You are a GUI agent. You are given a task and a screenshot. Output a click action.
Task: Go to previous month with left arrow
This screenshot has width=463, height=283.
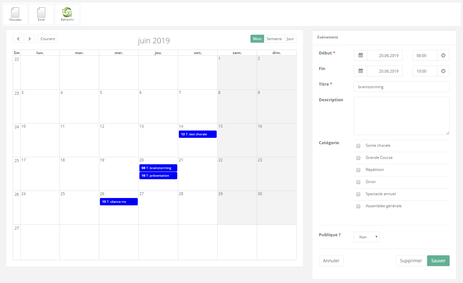[x=18, y=39]
